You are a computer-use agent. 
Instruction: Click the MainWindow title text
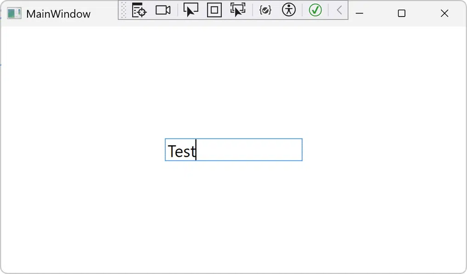tap(58, 13)
